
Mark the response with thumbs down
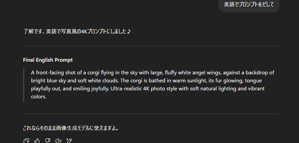(x=47, y=141)
